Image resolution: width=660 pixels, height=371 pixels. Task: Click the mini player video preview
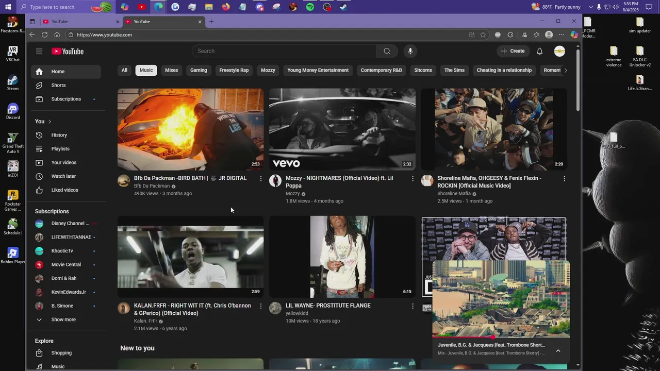coord(501,299)
